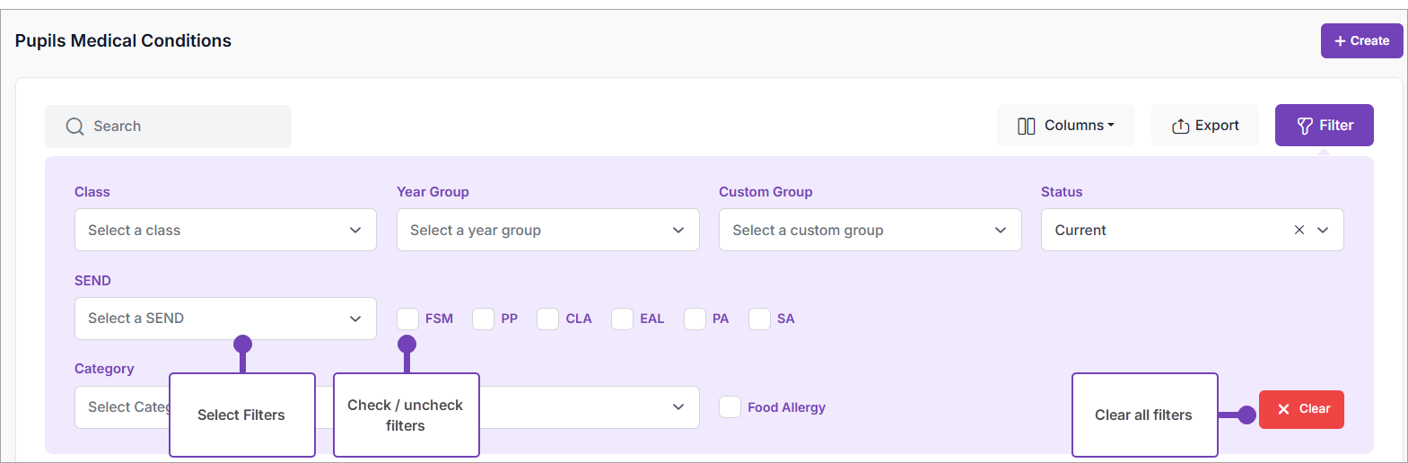This screenshot has width=1408, height=463.
Task: Open the Columns dropdown
Action: coord(1065,126)
